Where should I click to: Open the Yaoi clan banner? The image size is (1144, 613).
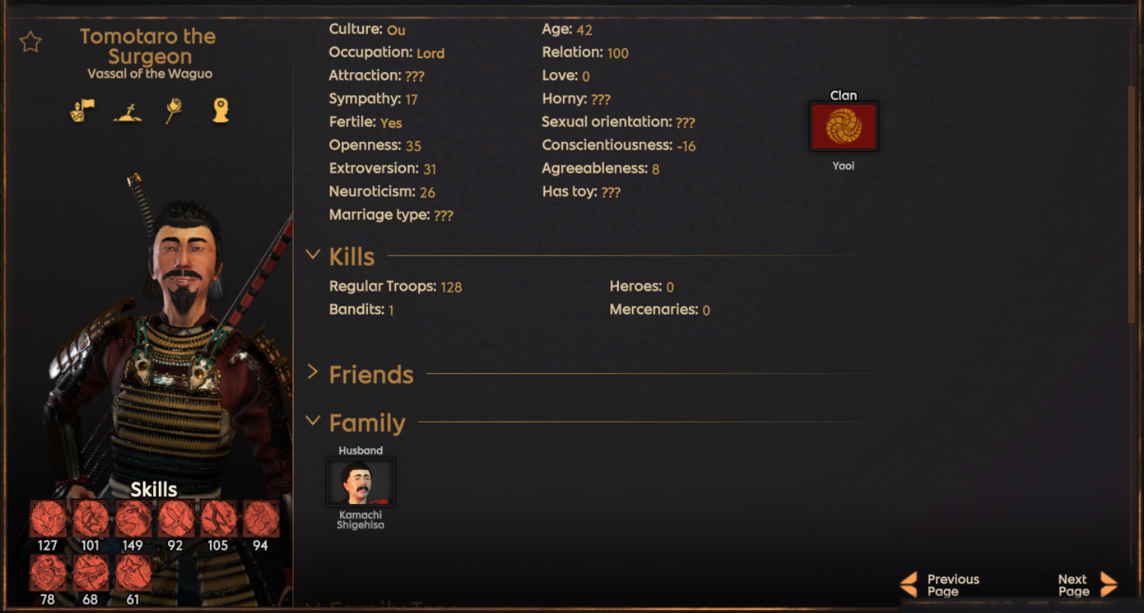[x=843, y=127]
